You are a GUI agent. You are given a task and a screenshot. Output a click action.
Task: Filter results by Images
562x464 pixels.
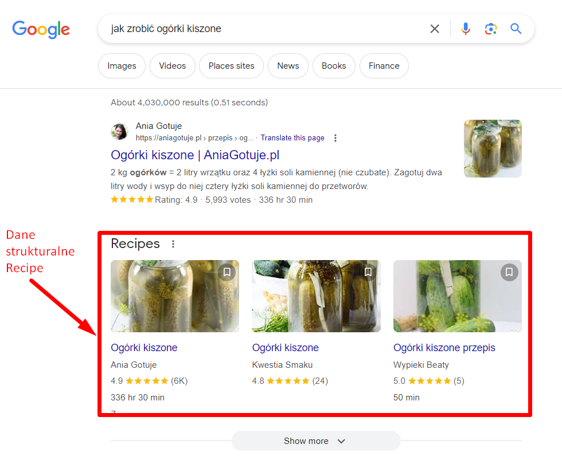point(122,66)
